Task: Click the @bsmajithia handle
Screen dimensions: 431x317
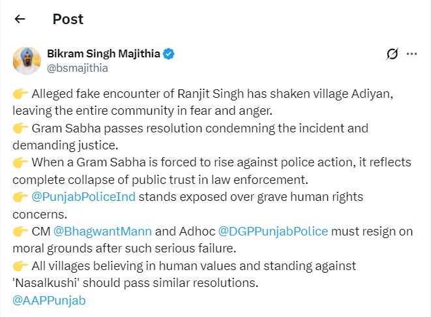Action: [x=77, y=67]
